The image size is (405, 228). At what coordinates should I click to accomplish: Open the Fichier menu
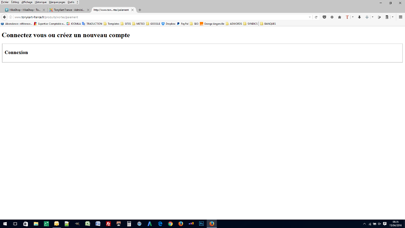(5, 2)
